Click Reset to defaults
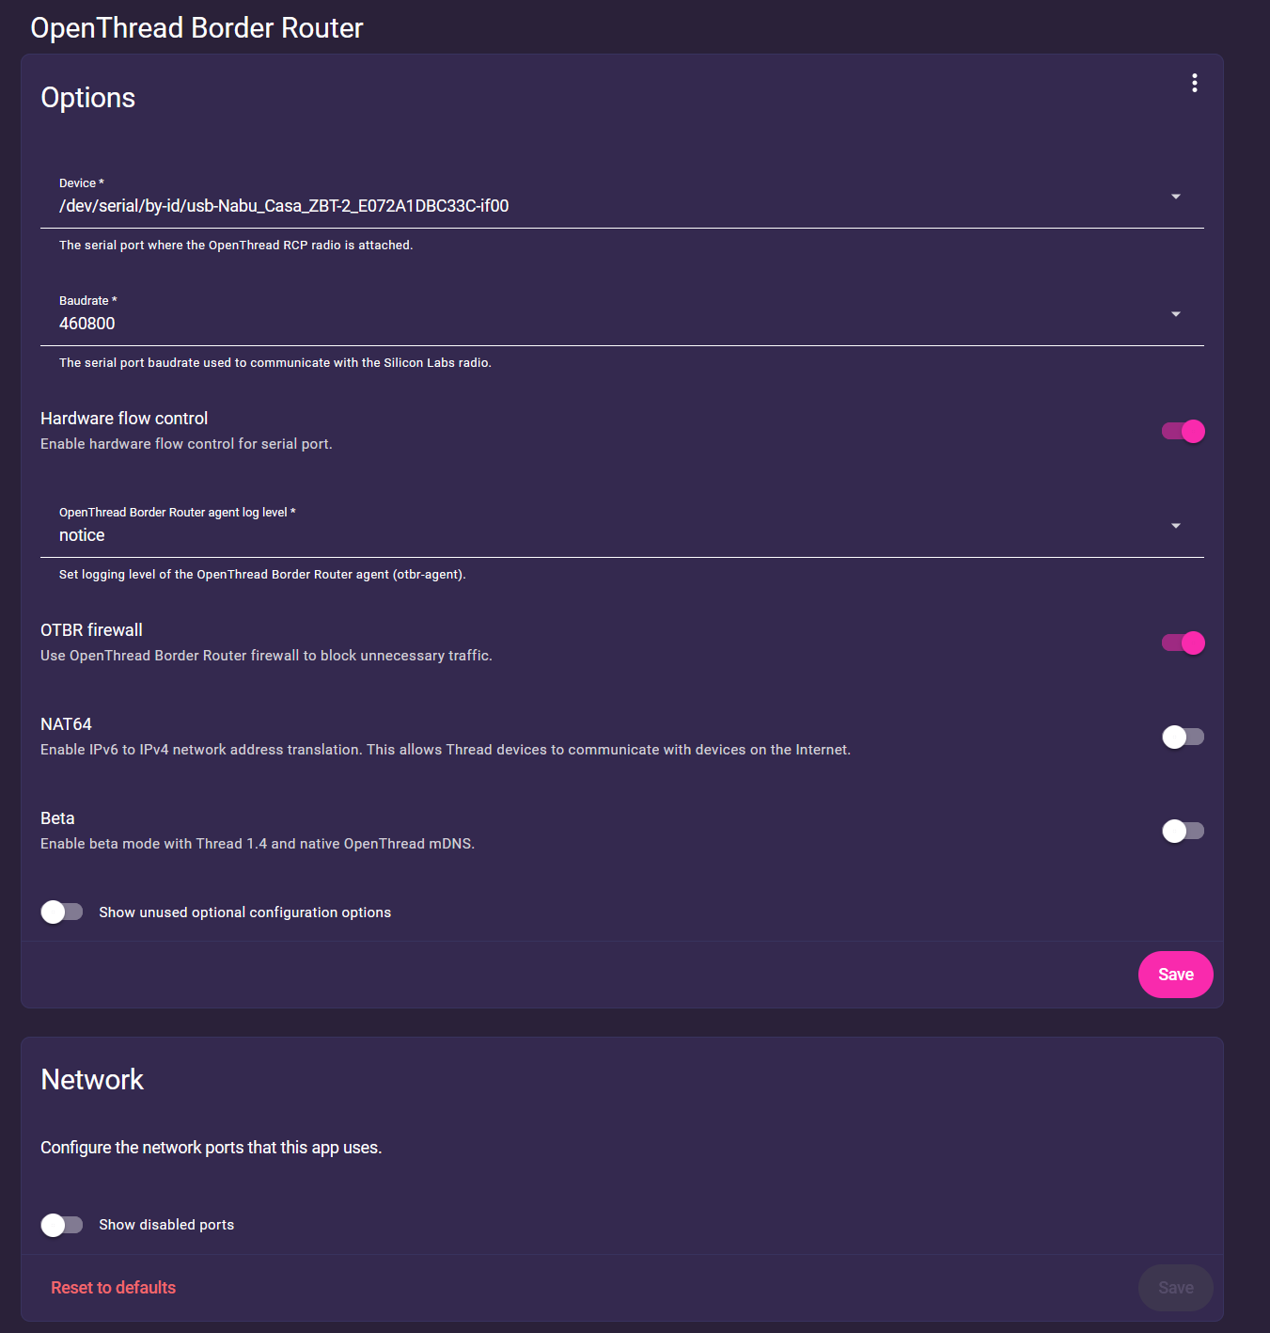Screen dimensions: 1270x1333 [113, 1288]
